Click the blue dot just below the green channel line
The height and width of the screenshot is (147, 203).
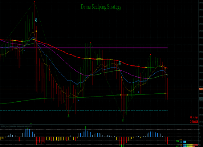[79, 100]
